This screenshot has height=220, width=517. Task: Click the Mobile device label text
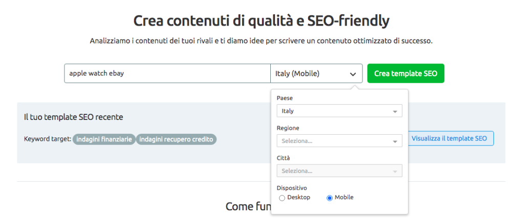coord(344,198)
